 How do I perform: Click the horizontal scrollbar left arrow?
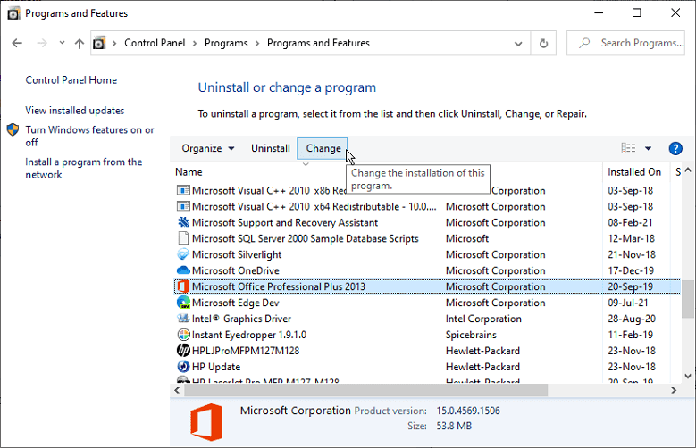(177, 390)
